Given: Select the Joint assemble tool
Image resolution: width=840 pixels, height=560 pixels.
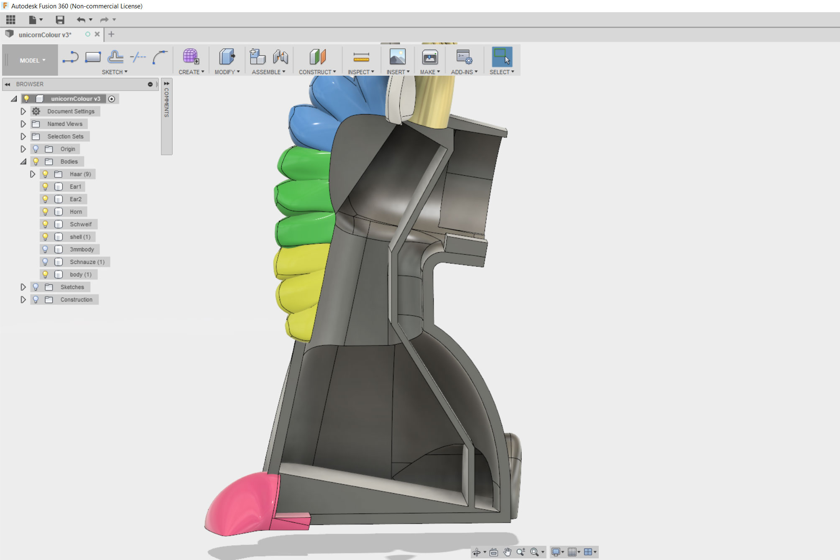Looking at the screenshot, I should click(280, 57).
